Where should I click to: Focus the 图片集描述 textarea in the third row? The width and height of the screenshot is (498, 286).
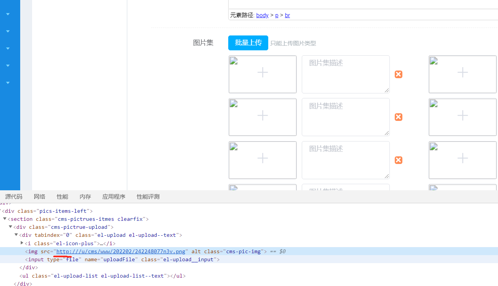[x=346, y=160]
